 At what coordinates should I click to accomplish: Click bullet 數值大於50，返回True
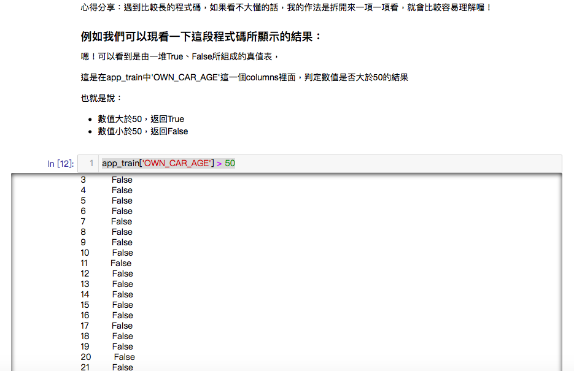(141, 119)
